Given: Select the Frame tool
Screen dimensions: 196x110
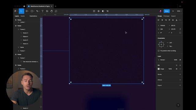Looking at the screenshot, I should tap(27, 11).
